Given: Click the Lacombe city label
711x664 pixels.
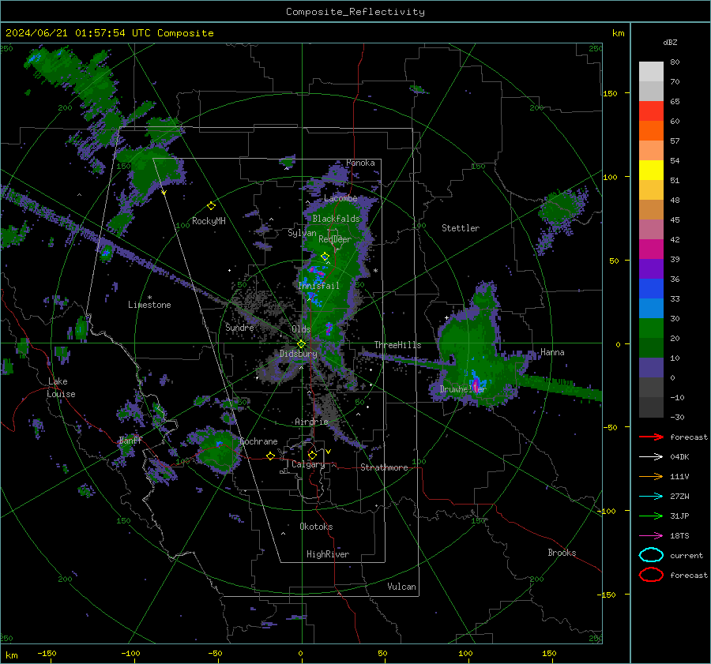Looking at the screenshot, I should pos(340,198).
